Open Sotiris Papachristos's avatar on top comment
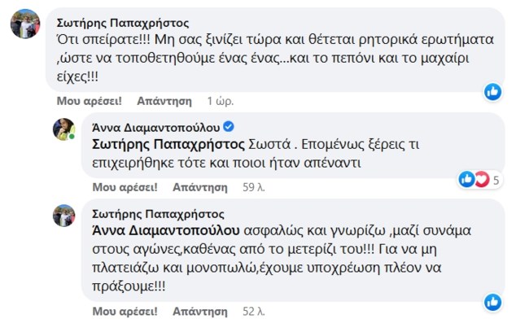The height and width of the screenshot is (319, 529). tap(25, 24)
